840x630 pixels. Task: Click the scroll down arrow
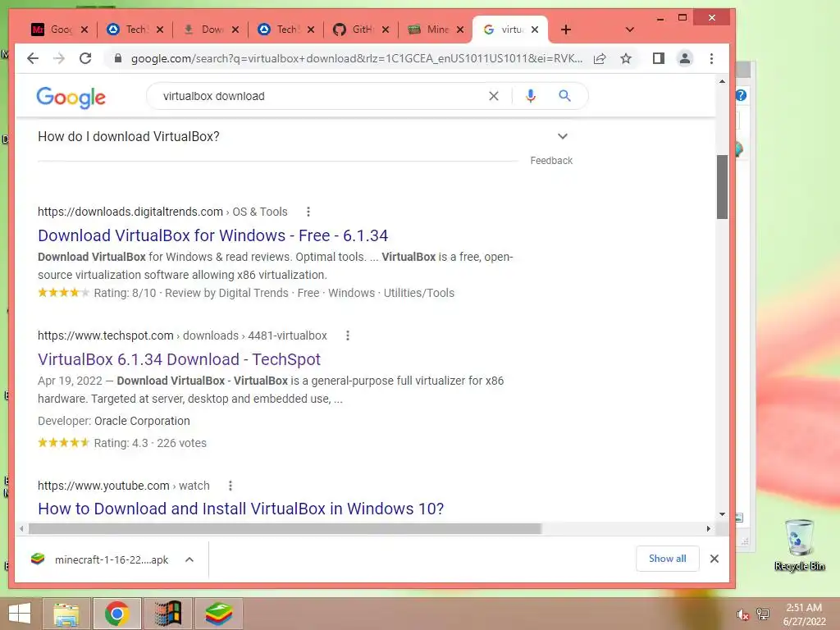point(722,514)
